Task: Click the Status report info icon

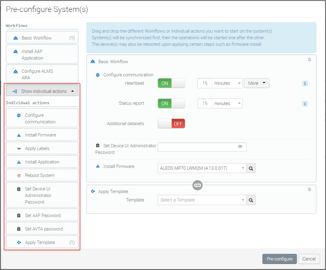Action: 305,104
